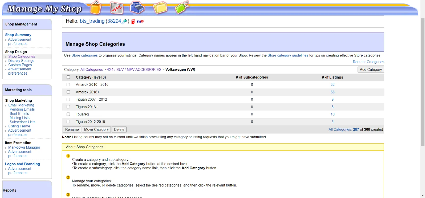Click the cash register icon in header

[137, 7]
